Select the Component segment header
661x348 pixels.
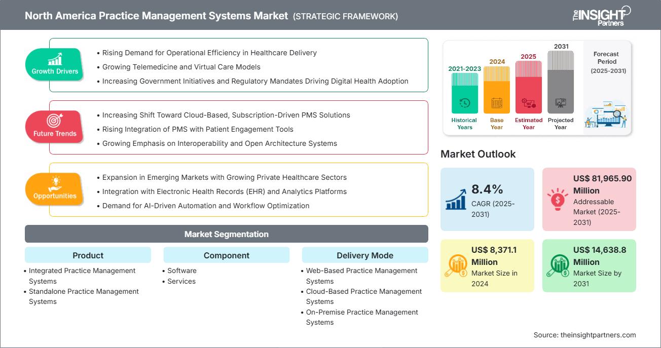[227, 255]
